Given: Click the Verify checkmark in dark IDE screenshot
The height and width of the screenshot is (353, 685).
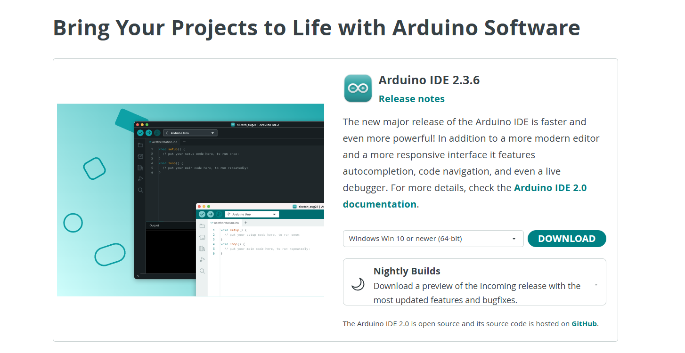Looking at the screenshot, I should [x=140, y=133].
